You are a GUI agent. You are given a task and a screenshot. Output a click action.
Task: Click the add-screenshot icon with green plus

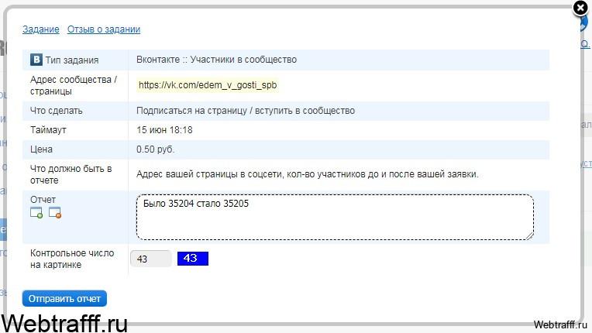coord(36,213)
